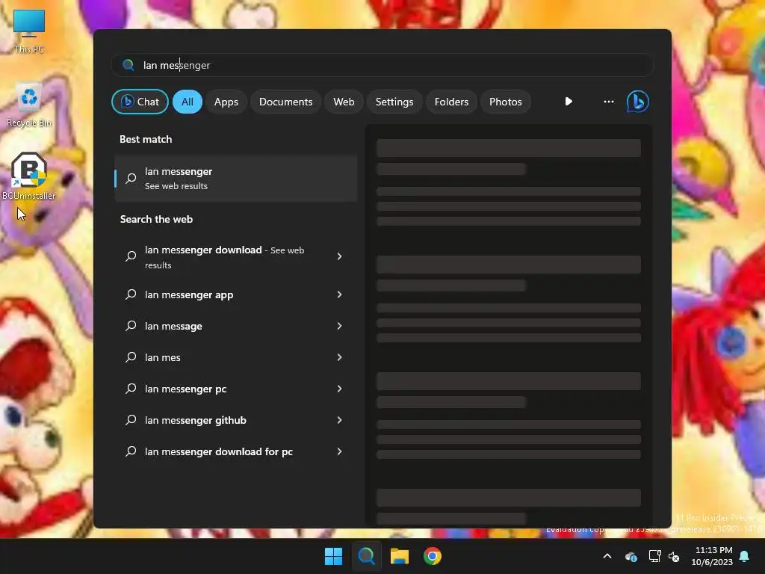This screenshot has width=765, height=574.
Task: Expand arrow for lan message suggestion
Action: [x=340, y=326]
